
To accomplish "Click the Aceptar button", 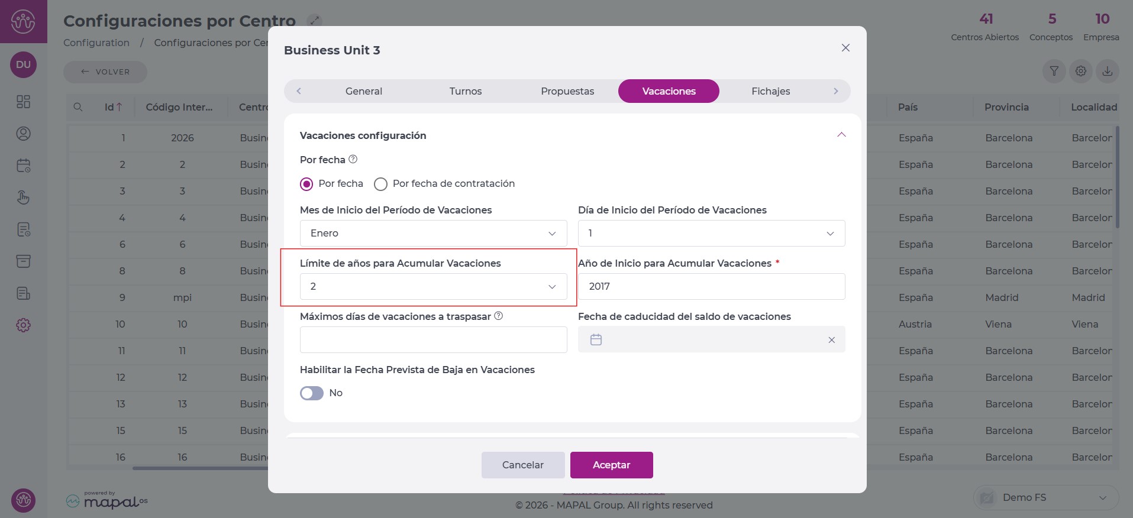I will [x=611, y=465].
